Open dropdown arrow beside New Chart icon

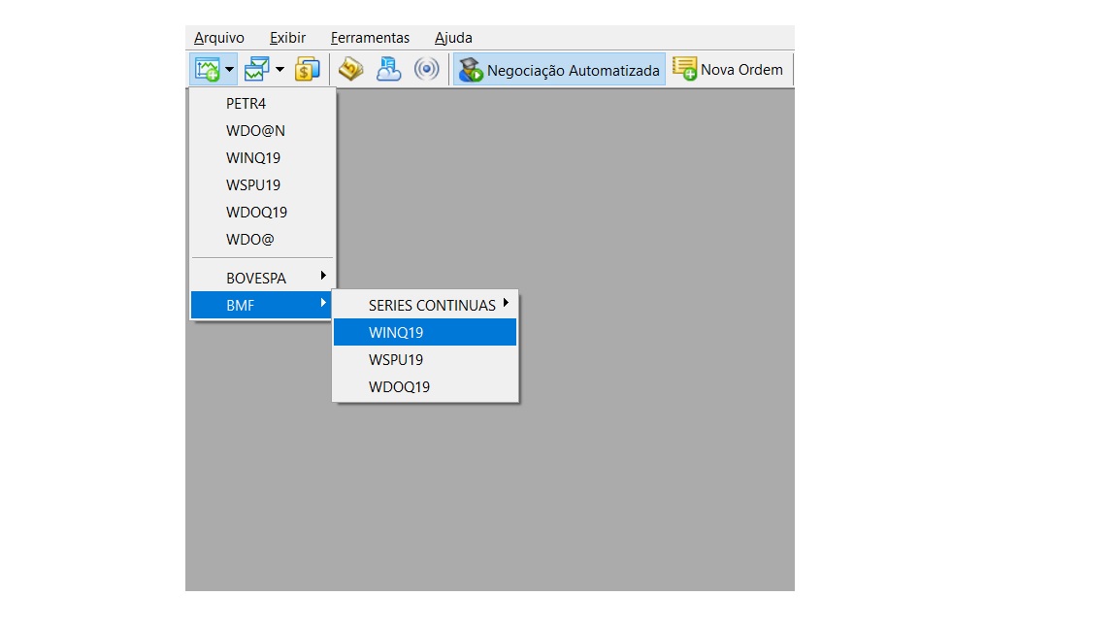coord(230,70)
